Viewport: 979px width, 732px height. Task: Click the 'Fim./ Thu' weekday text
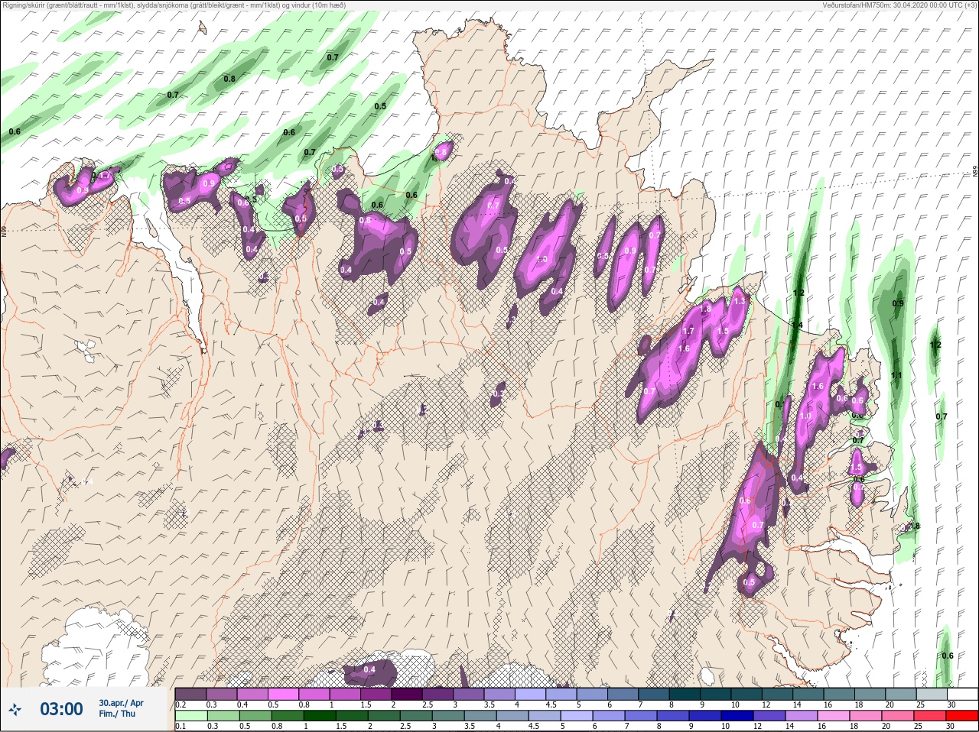tap(117, 714)
